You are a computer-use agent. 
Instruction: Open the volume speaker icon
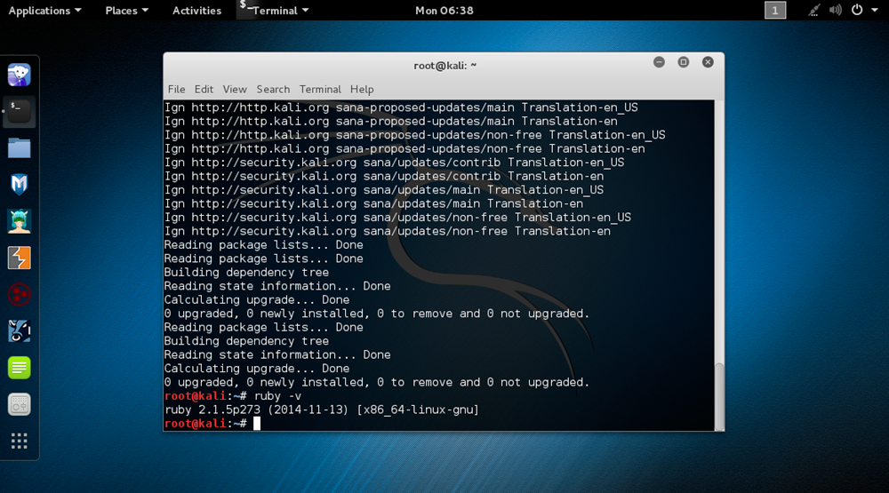pyautogui.click(x=836, y=11)
